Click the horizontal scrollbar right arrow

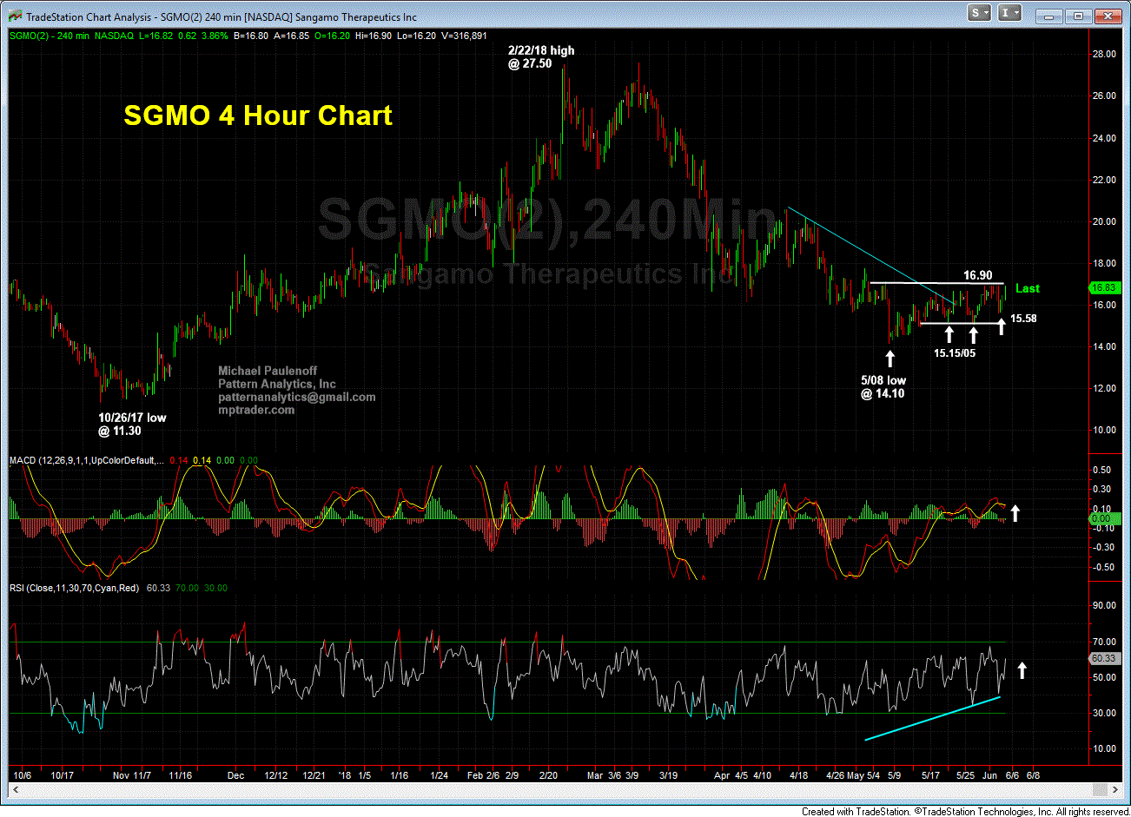point(1114,789)
